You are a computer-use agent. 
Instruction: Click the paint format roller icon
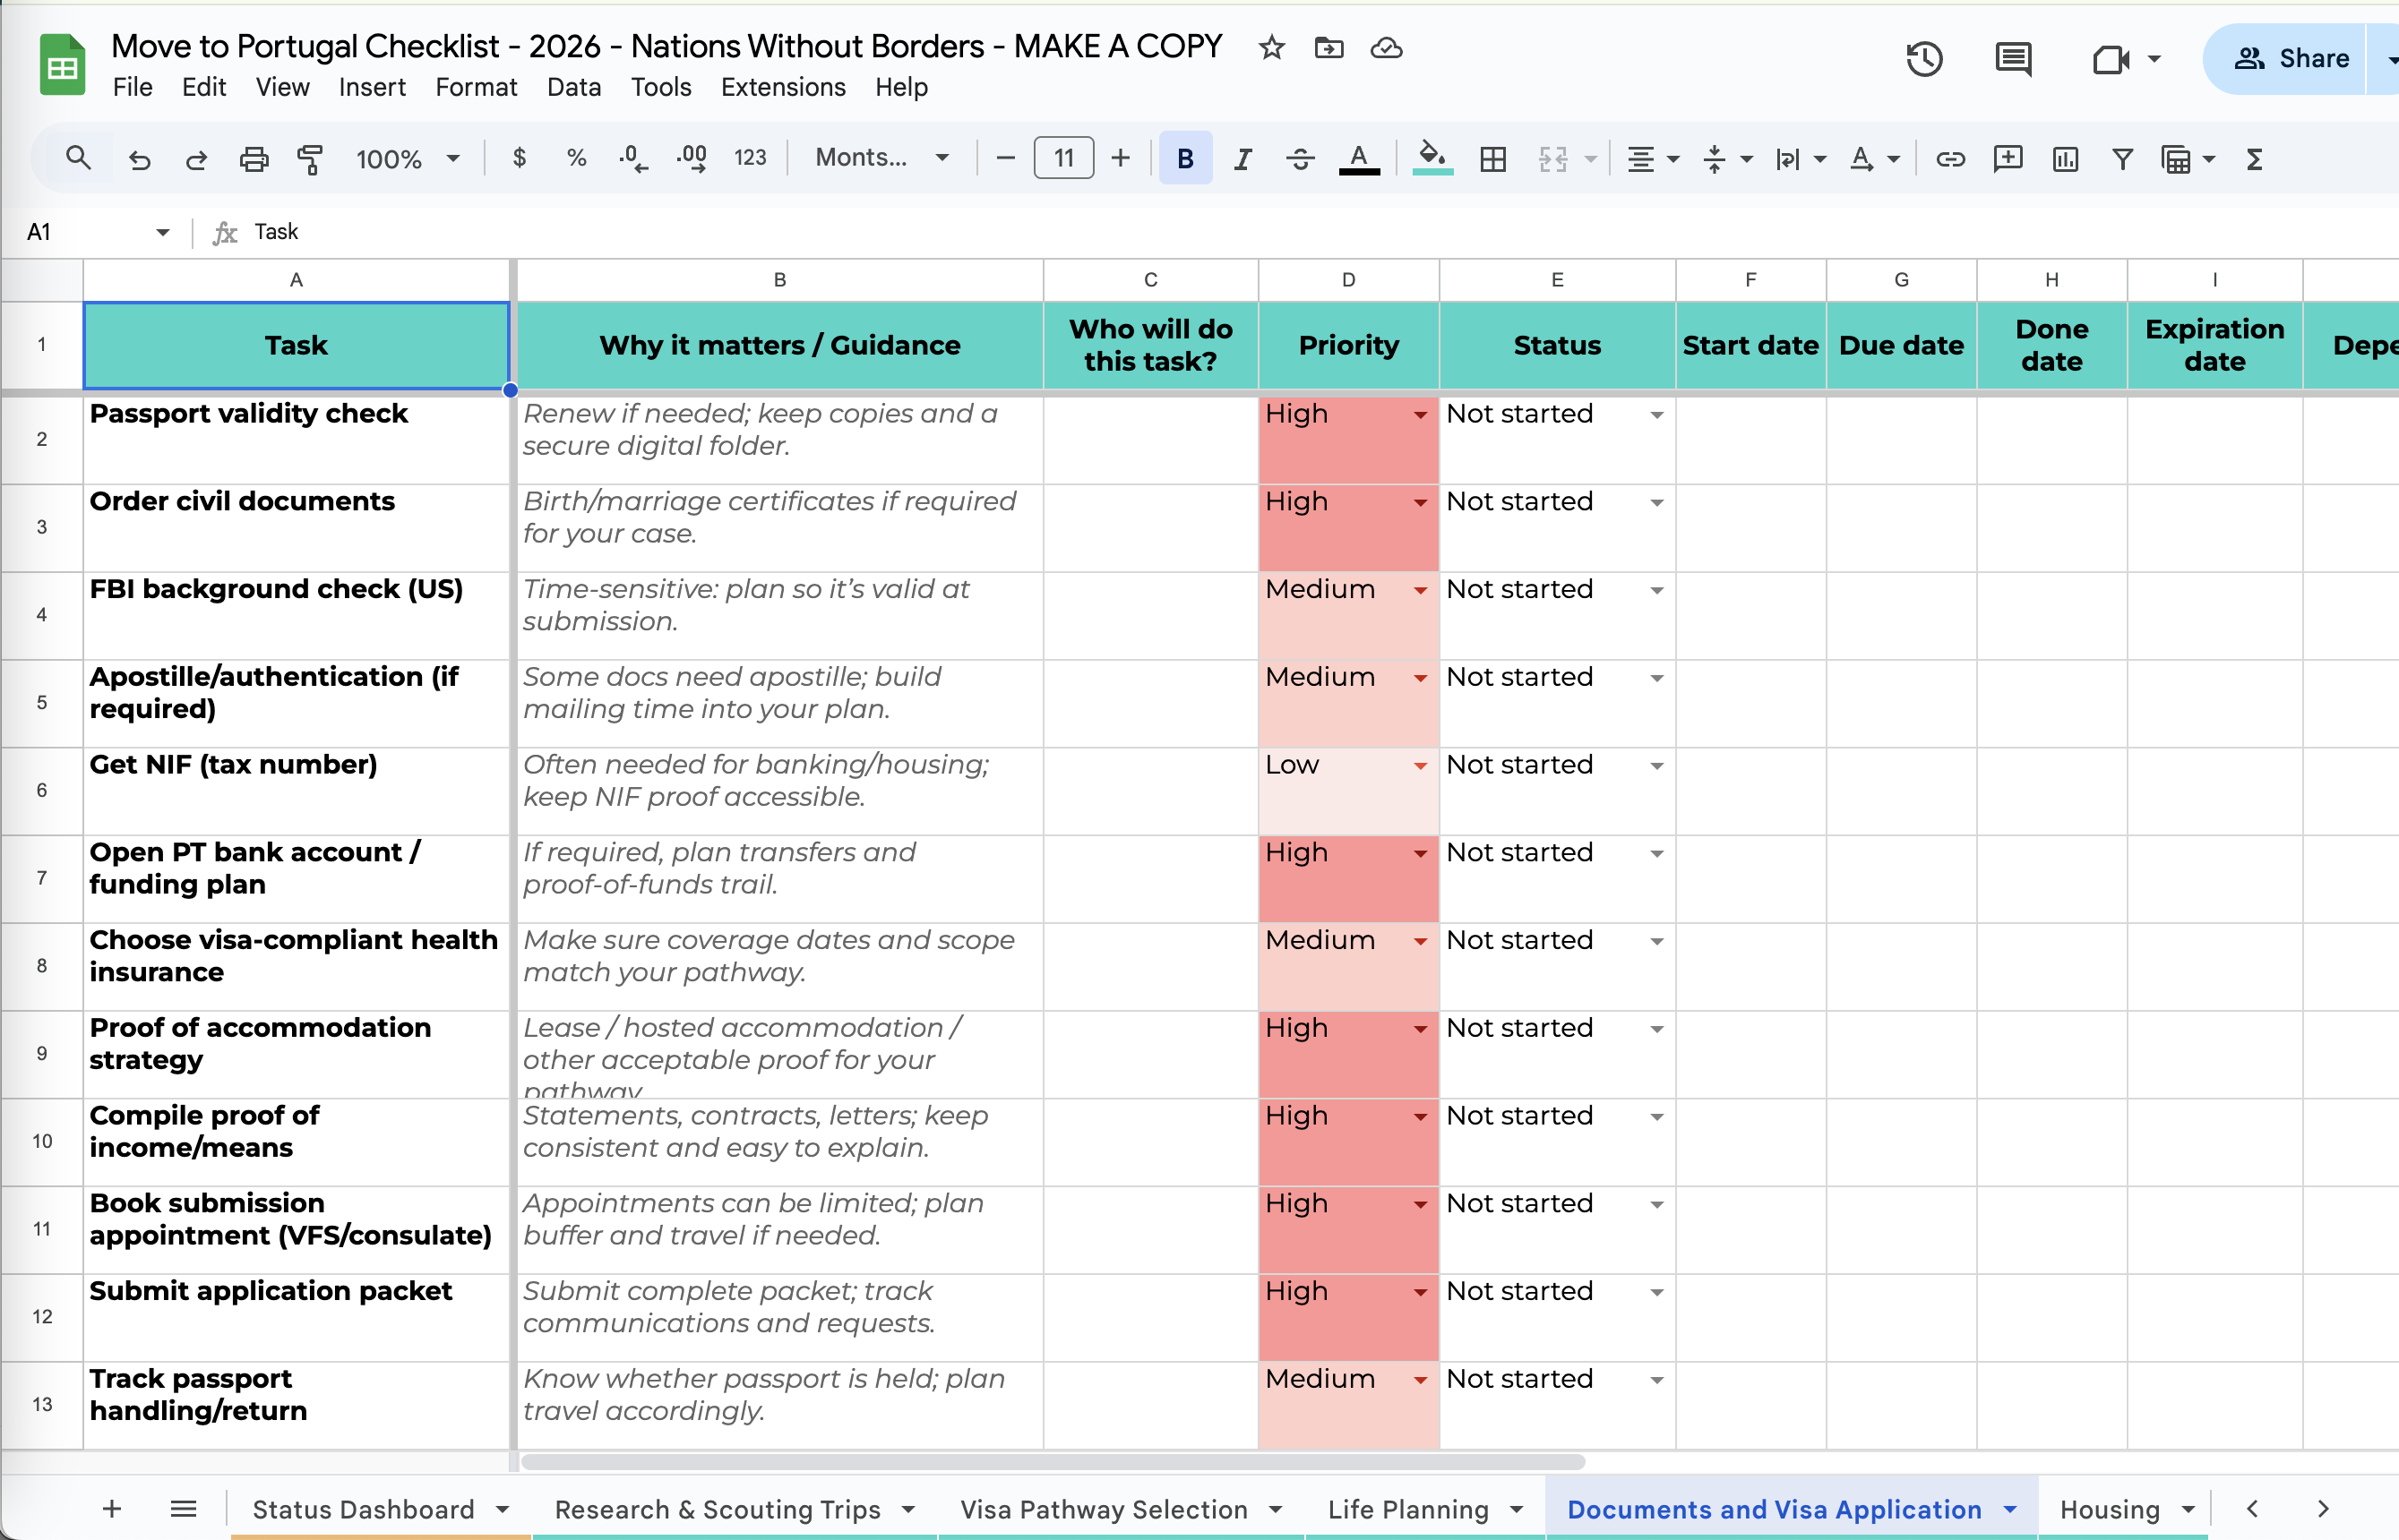coord(310,158)
